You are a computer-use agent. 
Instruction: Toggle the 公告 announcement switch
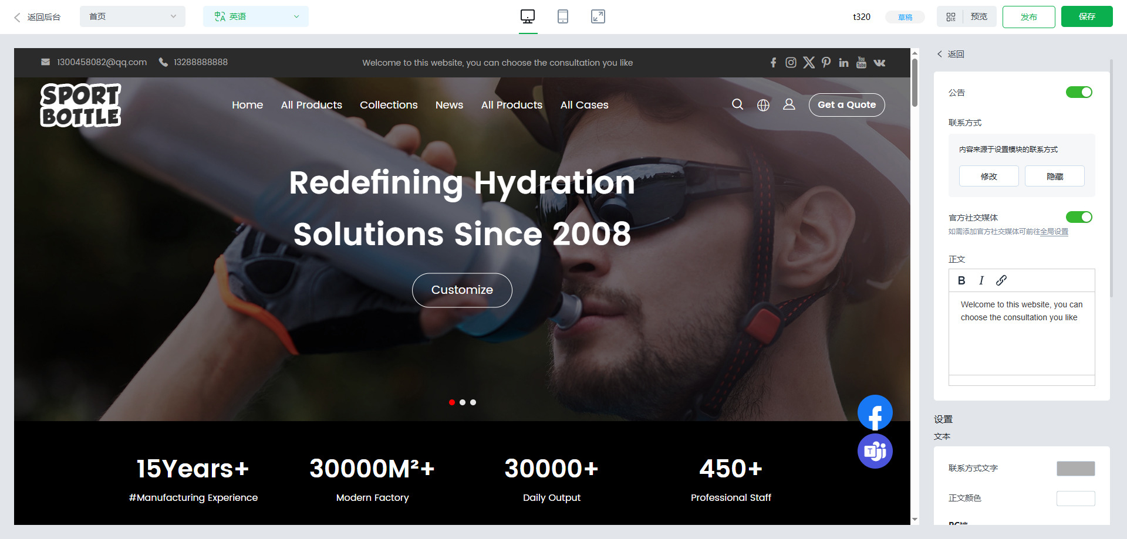1078,92
